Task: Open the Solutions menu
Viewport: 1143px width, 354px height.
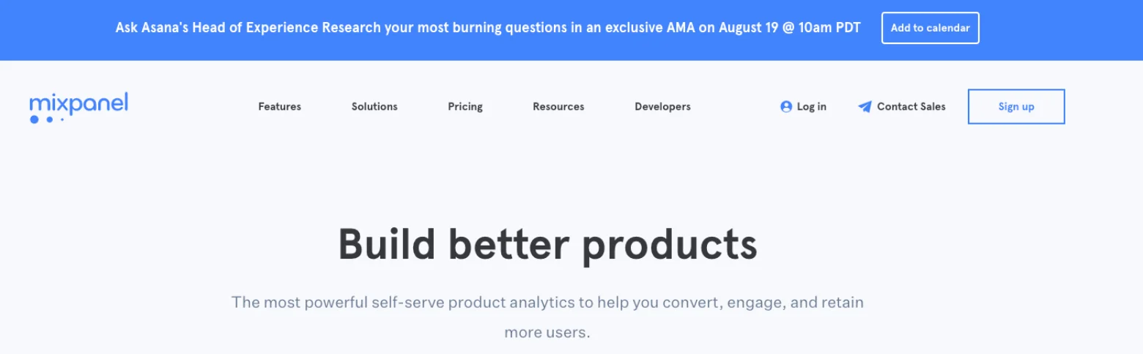Action: [374, 107]
